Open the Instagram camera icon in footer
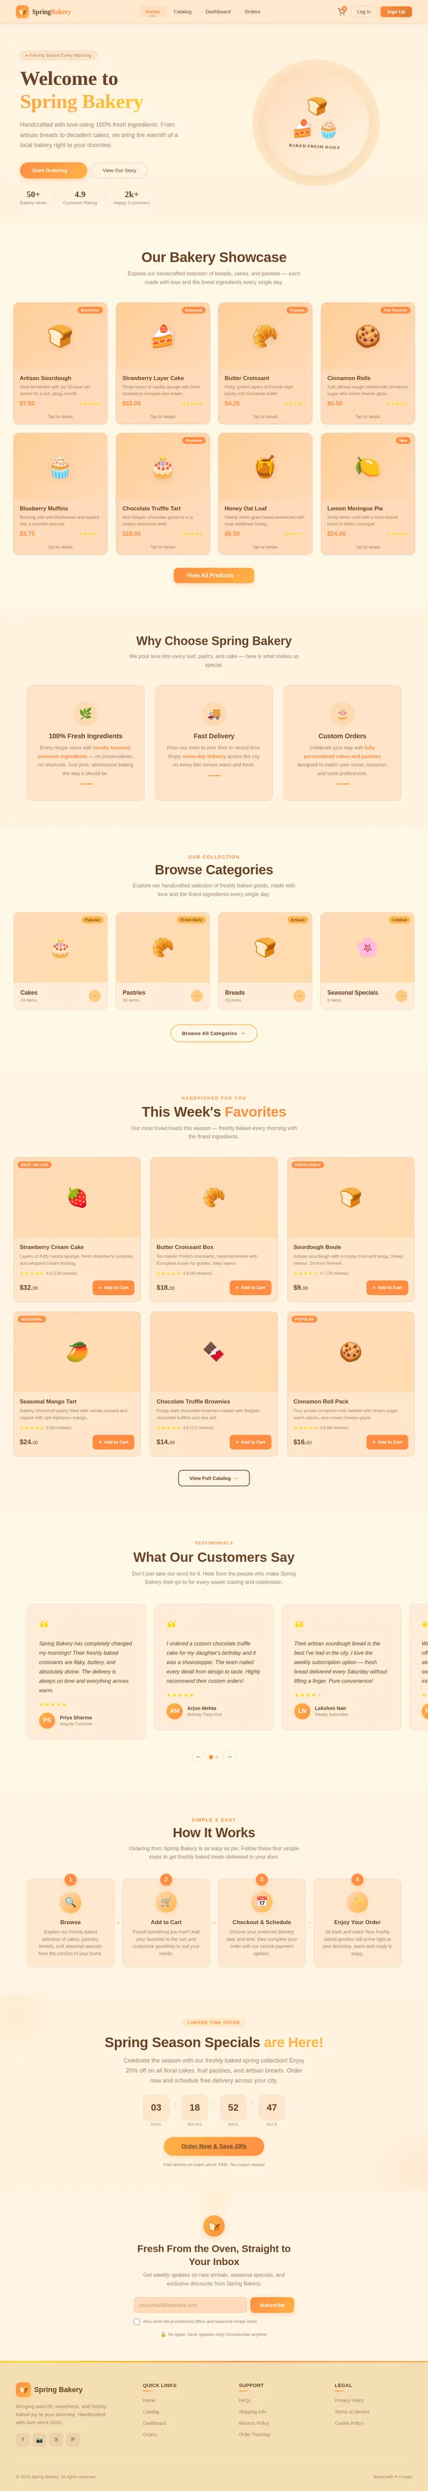This screenshot has width=428, height=2491. [39, 2440]
